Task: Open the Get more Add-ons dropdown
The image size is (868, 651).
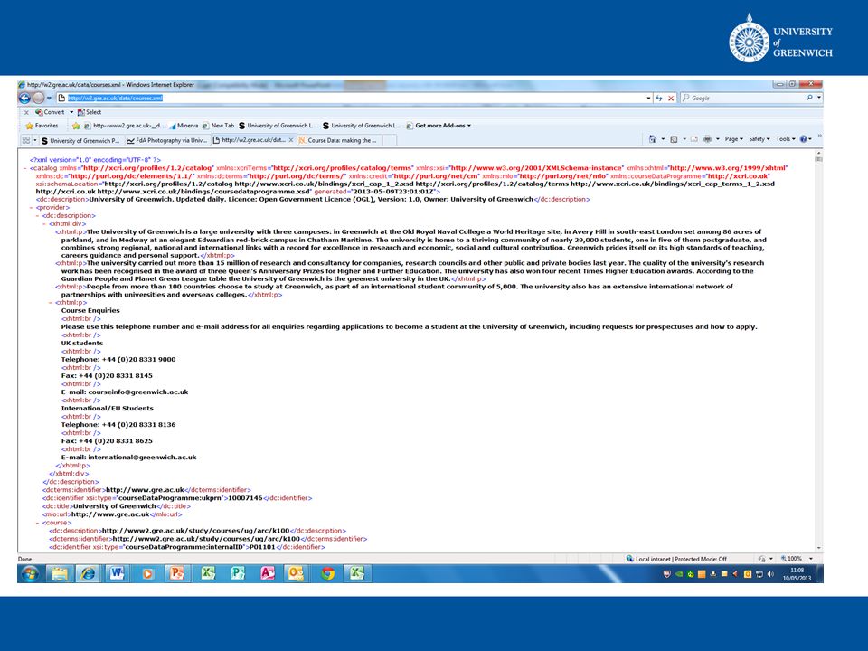Action: point(439,126)
